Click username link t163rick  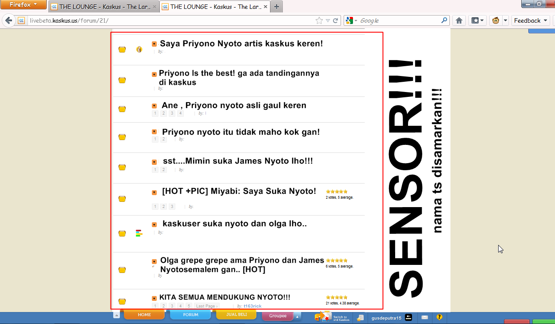tap(253, 306)
